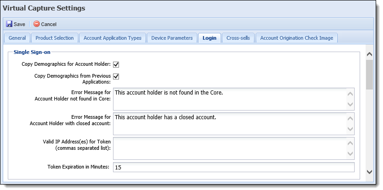Click the Token Expiration in Minutes field

pyautogui.click(x=233, y=167)
